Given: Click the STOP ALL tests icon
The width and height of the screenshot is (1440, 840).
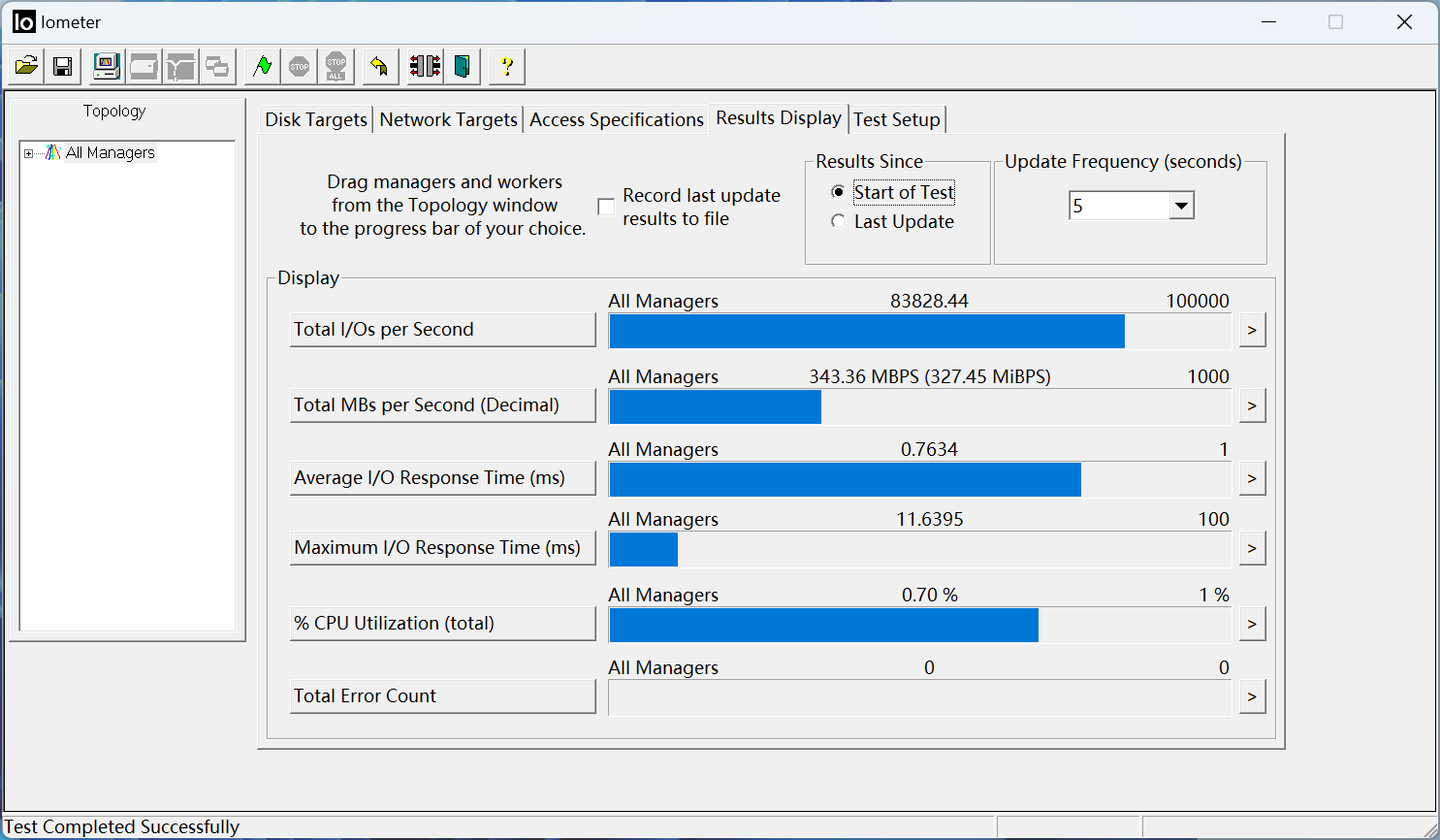Looking at the screenshot, I should 336,67.
